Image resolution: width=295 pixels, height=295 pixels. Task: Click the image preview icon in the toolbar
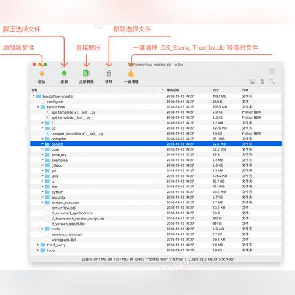tap(253, 81)
